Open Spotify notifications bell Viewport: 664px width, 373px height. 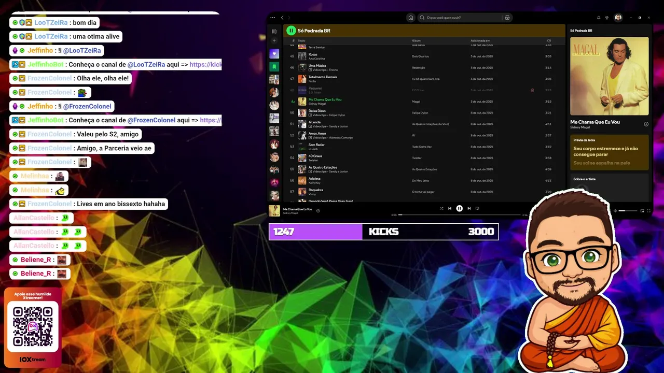tap(599, 18)
